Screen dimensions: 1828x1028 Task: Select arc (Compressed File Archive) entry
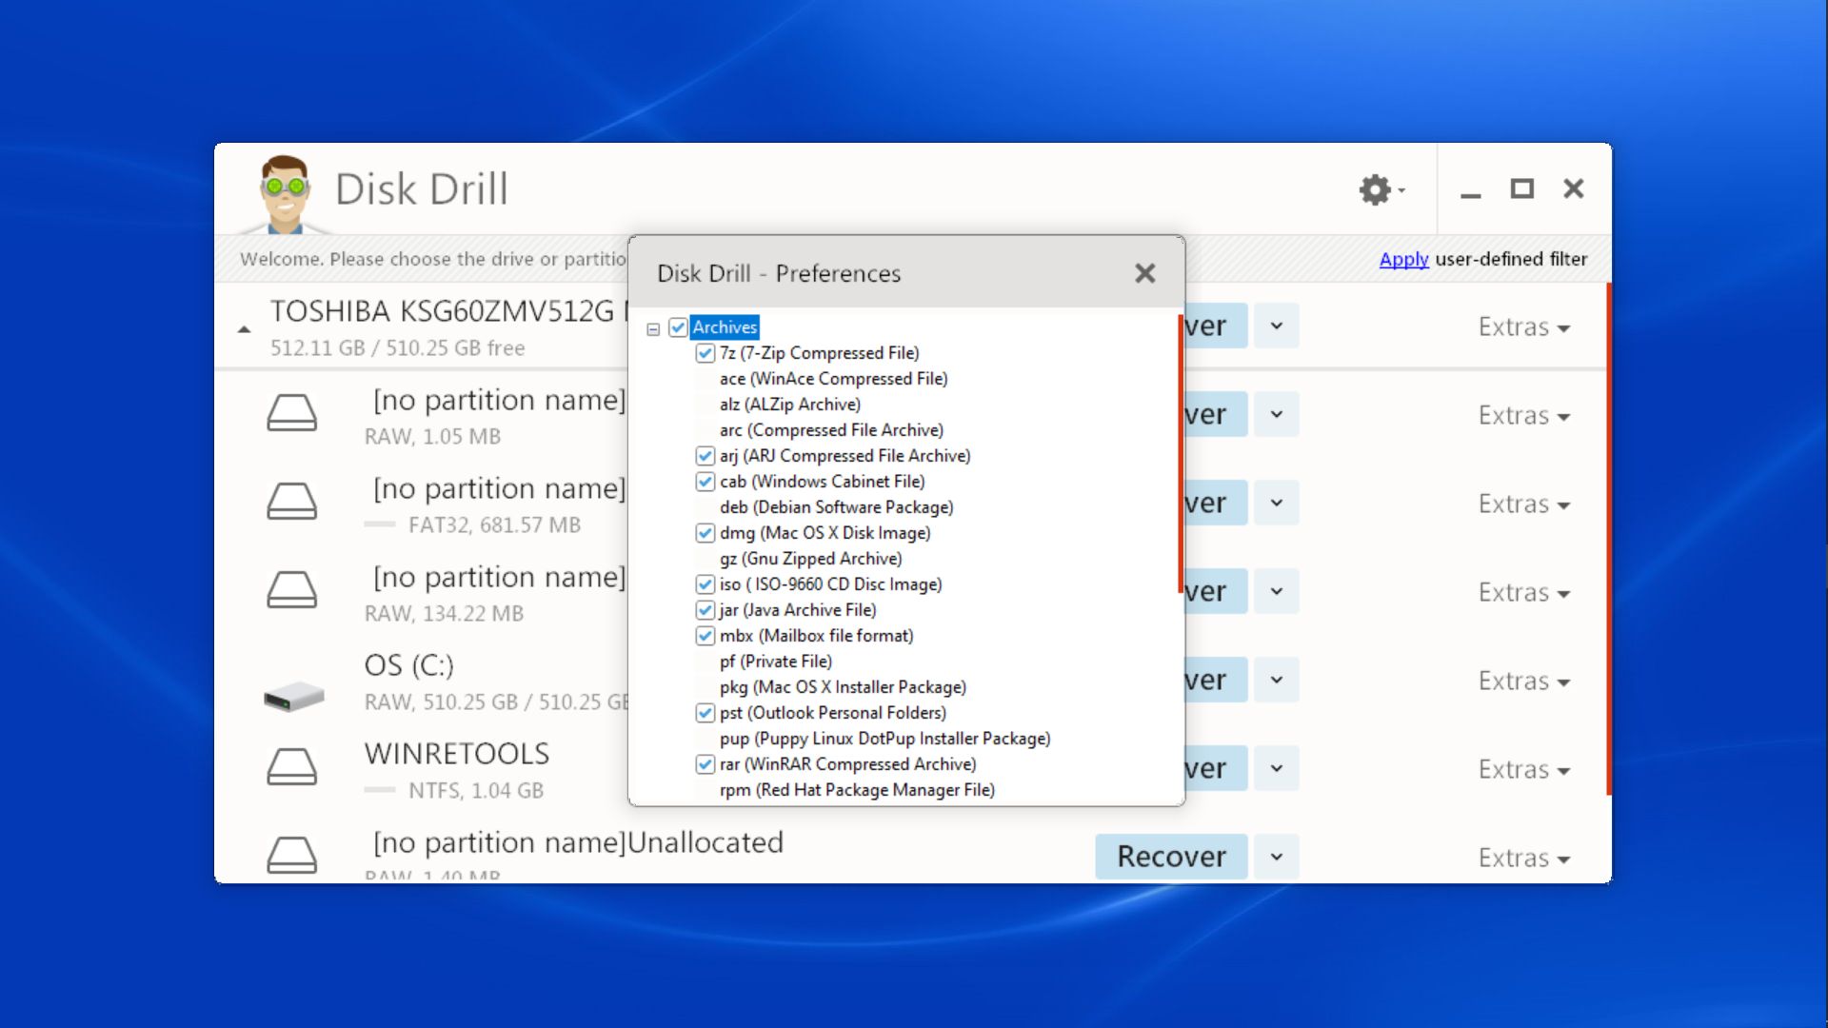[x=831, y=430]
